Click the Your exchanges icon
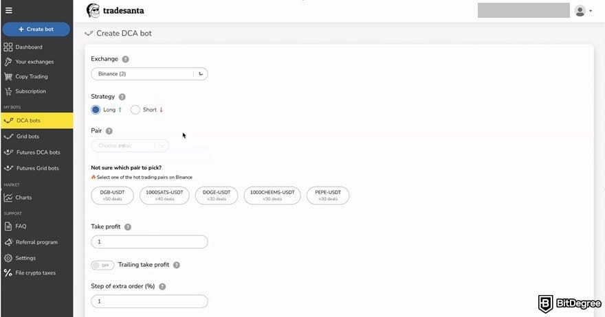Viewport: 605px width, 317px height. pyautogui.click(x=8, y=62)
